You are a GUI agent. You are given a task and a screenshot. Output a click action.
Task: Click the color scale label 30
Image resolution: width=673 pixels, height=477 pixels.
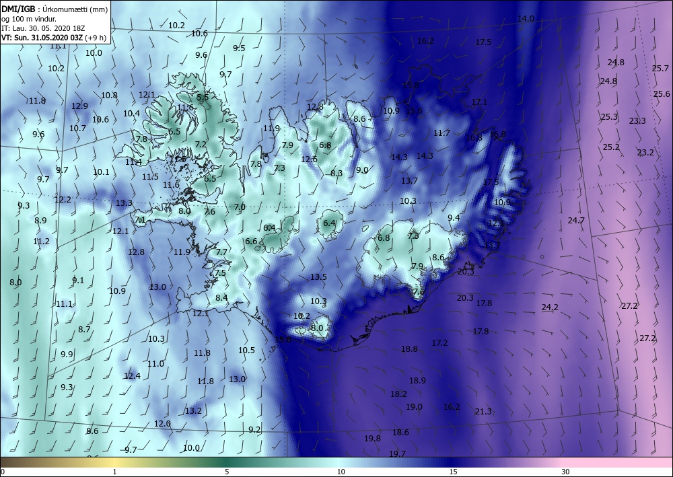[565, 472]
